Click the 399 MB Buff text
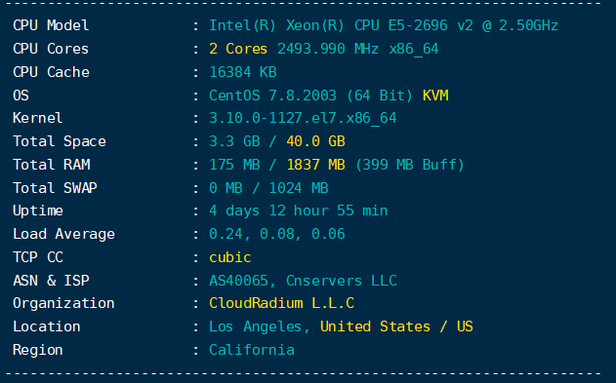616x383 pixels. (409, 165)
